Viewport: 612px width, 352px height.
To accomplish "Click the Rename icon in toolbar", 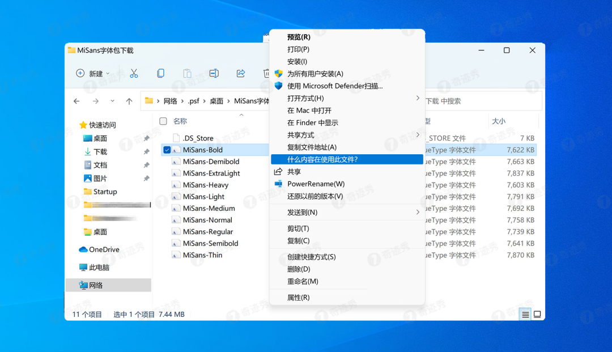I will [x=214, y=73].
